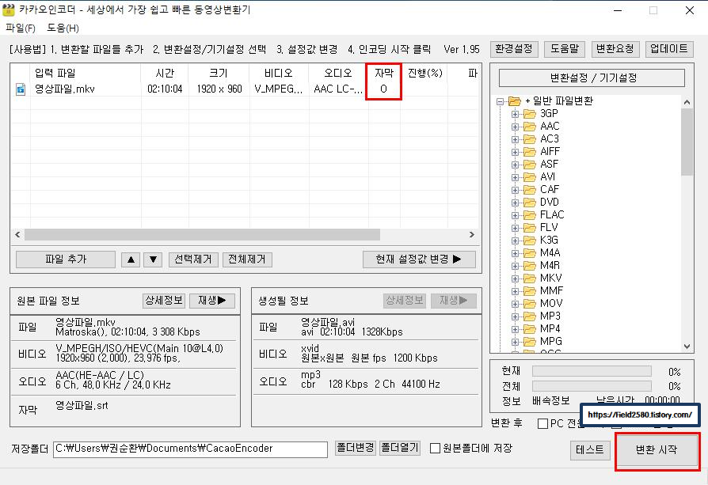Screen dimensions: 708x485
Task: Click the 3GP folder icon
Action: tap(530, 114)
